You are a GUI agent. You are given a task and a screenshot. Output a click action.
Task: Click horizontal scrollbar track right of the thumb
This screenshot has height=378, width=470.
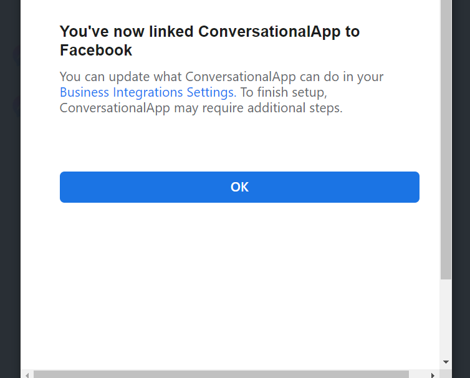[x=419, y=374]
